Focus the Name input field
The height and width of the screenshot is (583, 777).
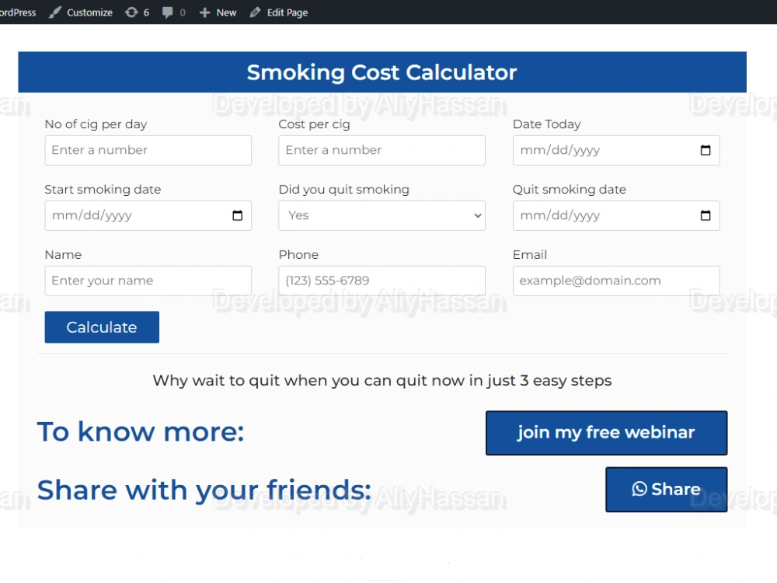[148, 281]
